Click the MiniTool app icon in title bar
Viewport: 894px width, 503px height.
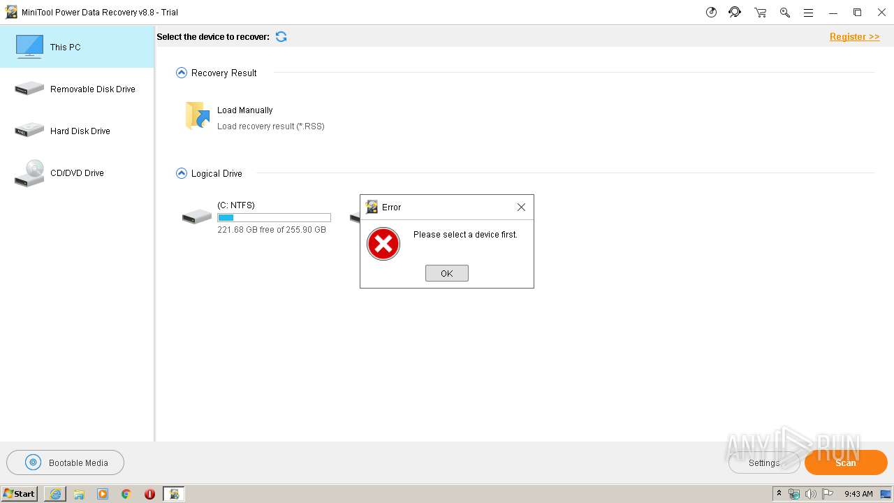(x=11, y=12)
